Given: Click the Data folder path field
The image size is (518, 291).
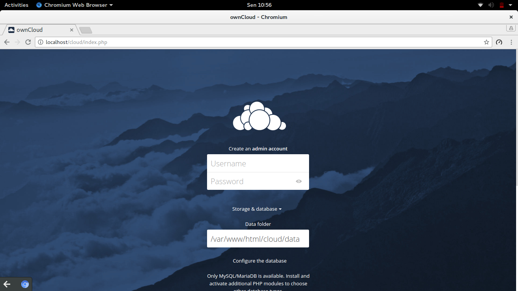Looking at the screenshot, I should click(258, 238).
